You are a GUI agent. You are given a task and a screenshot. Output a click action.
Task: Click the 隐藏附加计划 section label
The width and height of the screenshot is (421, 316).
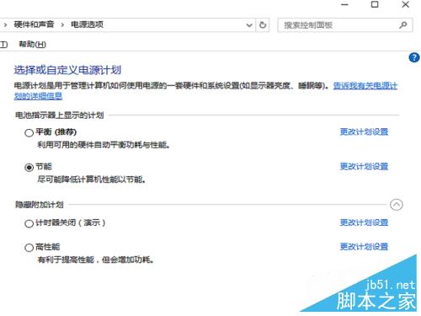(40, 205)
